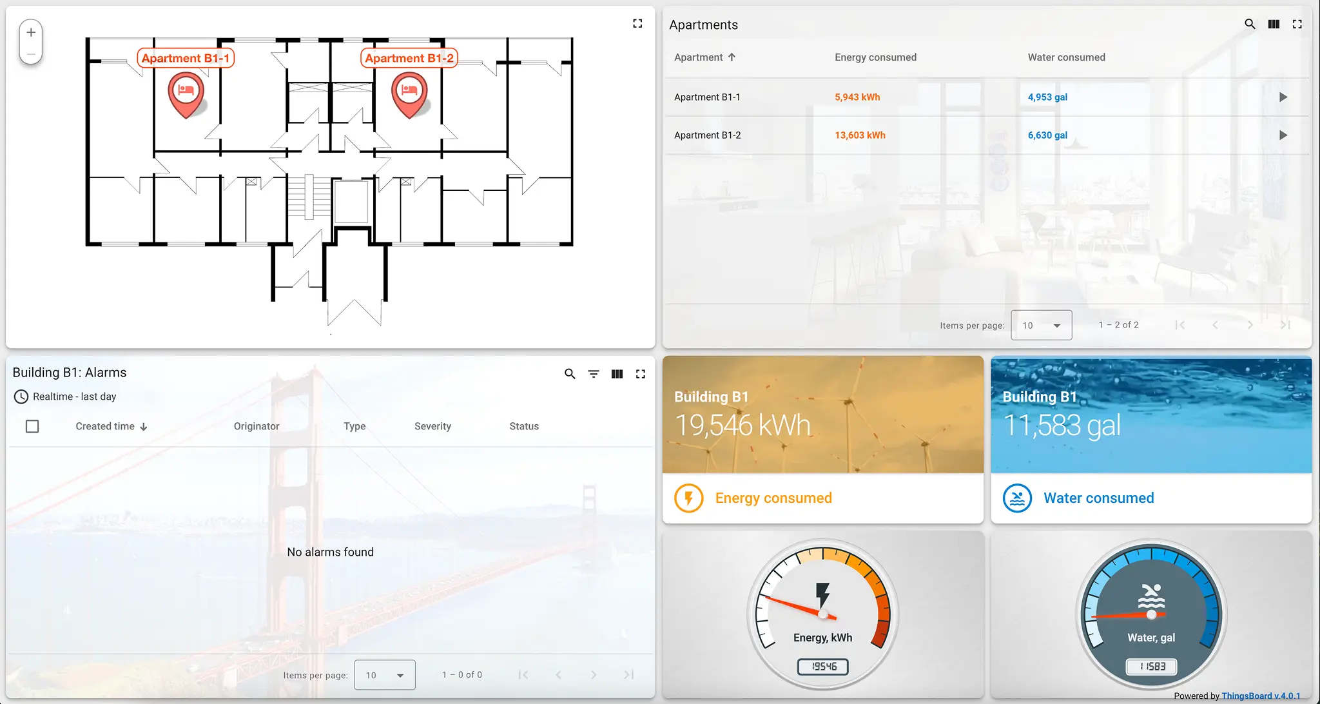Select the Apartment B1-1 table row
1320x704 pixels.
[707, 97]
